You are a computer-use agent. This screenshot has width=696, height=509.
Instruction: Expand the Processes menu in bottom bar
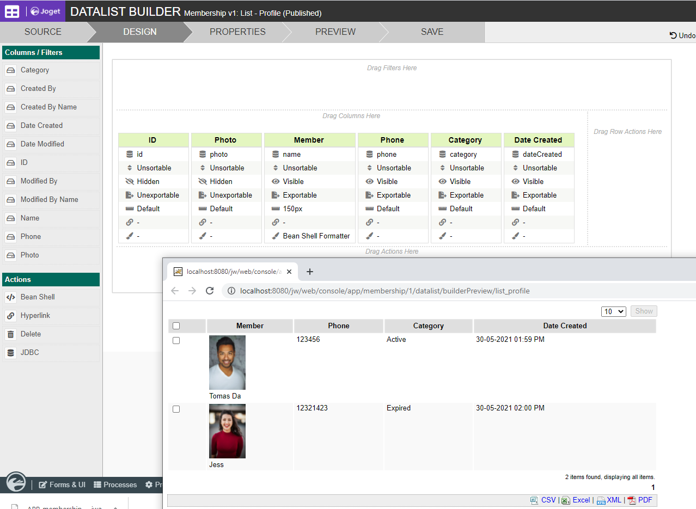click(x=115, y=485)
